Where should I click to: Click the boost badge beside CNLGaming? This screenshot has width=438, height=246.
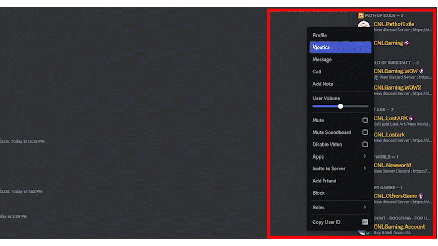(x=407, y=43)
